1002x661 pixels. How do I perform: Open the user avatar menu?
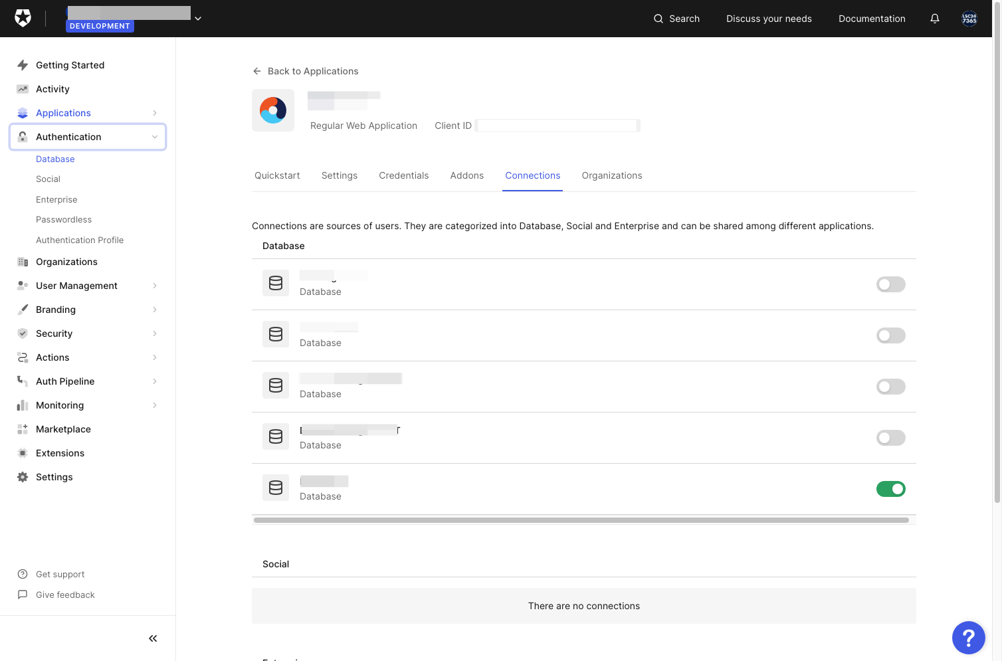969,19
